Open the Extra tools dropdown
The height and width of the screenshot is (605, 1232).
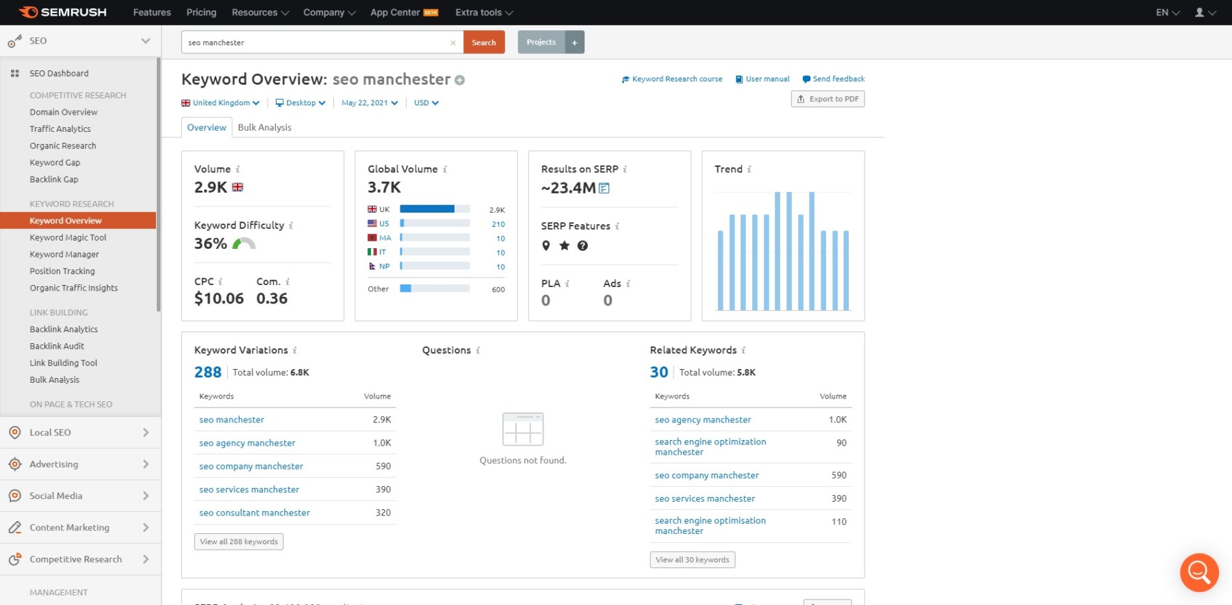[484, 12]
